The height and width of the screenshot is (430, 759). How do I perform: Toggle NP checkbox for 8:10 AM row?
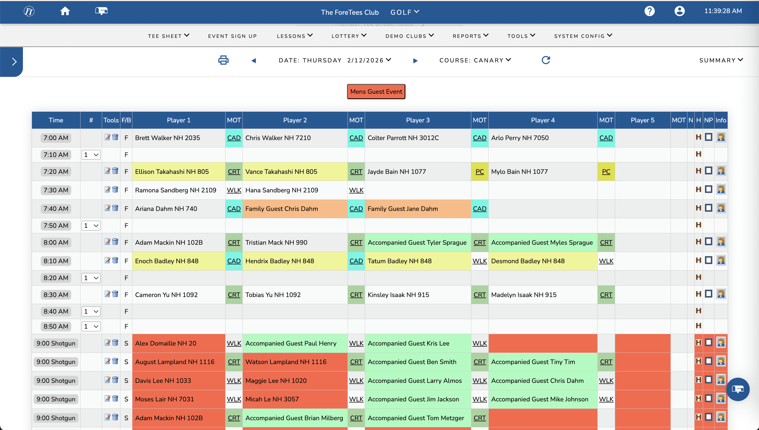[x=708, y=260]
